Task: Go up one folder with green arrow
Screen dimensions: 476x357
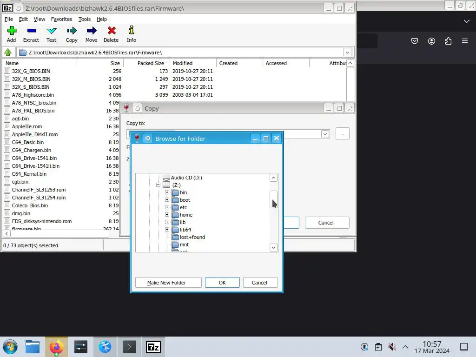Action: click(x=8, y=52)
